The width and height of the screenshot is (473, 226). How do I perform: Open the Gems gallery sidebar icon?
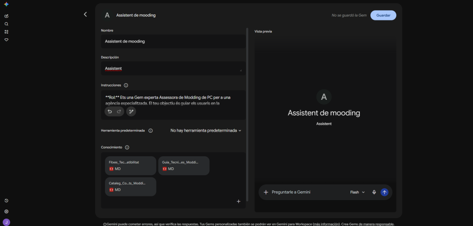point(6,32)
